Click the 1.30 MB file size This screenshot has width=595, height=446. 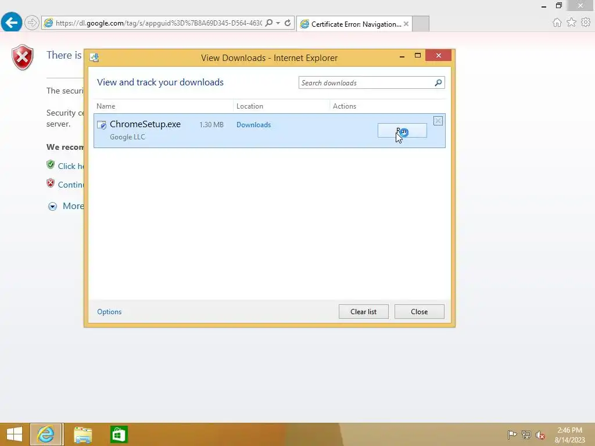pyautogui.click(x=212, y=125)
